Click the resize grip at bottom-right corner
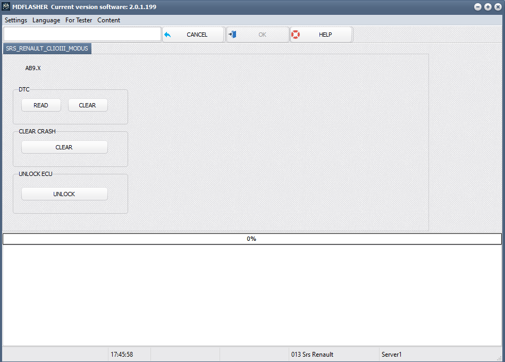 (x=500, y=358)
